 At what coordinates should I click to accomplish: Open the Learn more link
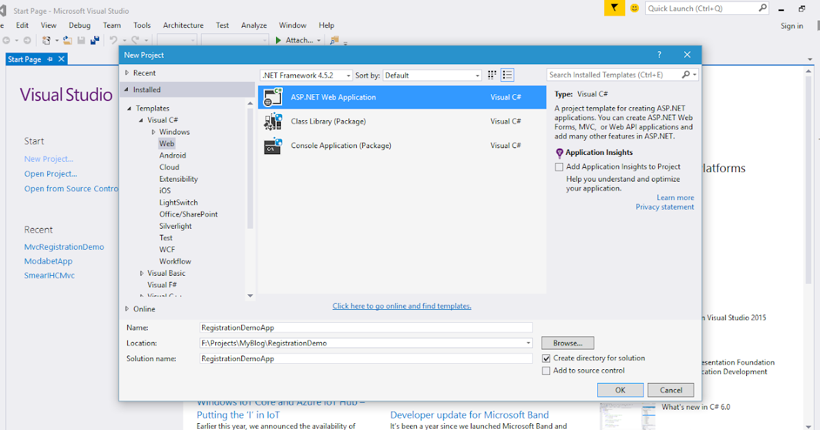675,198
